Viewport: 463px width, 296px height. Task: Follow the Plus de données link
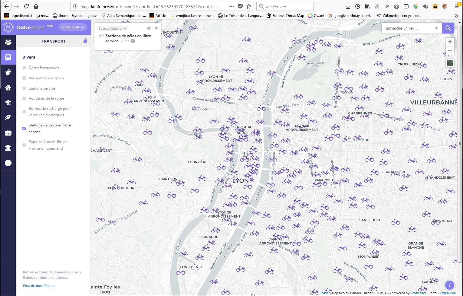(x=38, y=286)
